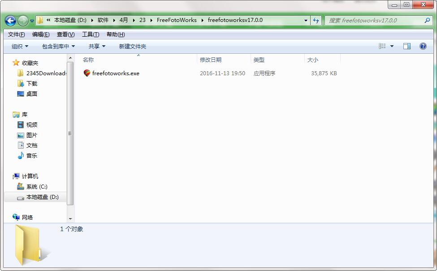Click the Back navigation arrow
The width and height of the screenshot is (437, 271).
click(x=10, y=20)
